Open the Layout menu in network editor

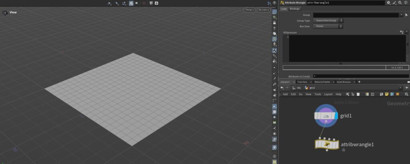pyautogui.click(x=328, y=94)
